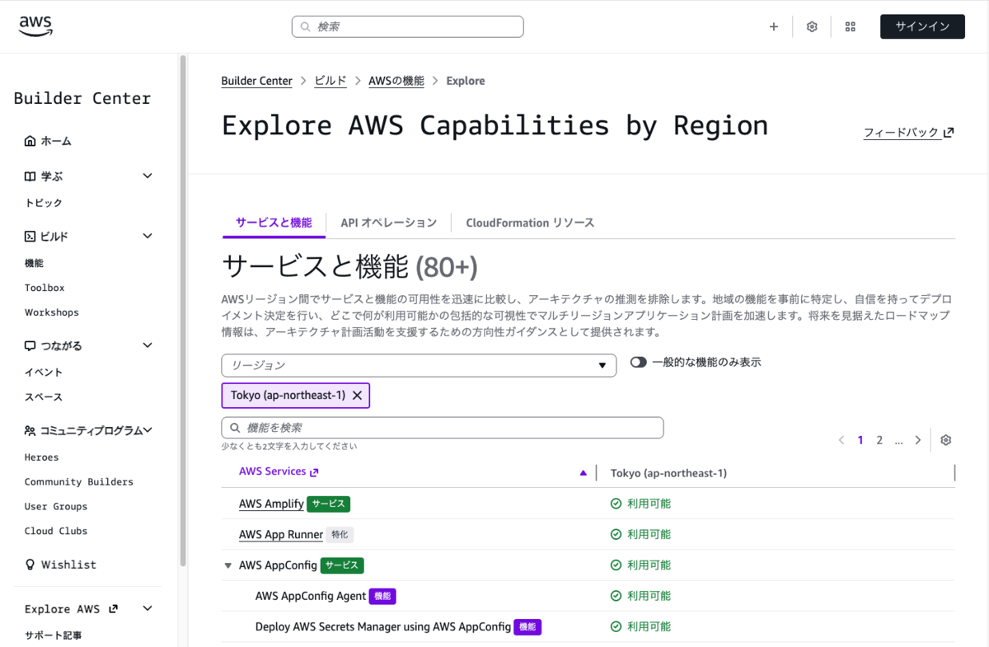Click the sidebar vertical scrollbar
Image resolution: width=989 pixels, height=647 pixels.
[183, 311]
